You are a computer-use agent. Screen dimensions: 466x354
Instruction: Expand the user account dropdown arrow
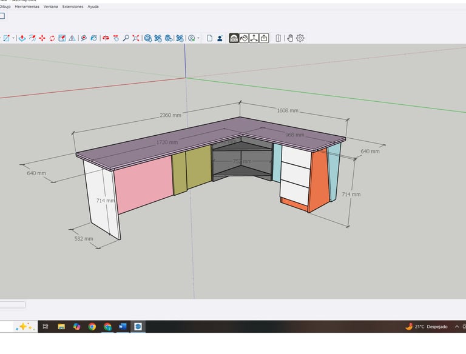198,38
